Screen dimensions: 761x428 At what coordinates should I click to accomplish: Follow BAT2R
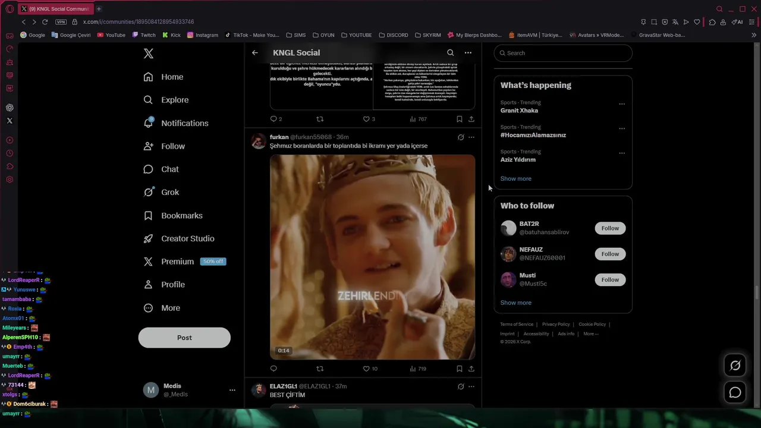tap(610, 228)
